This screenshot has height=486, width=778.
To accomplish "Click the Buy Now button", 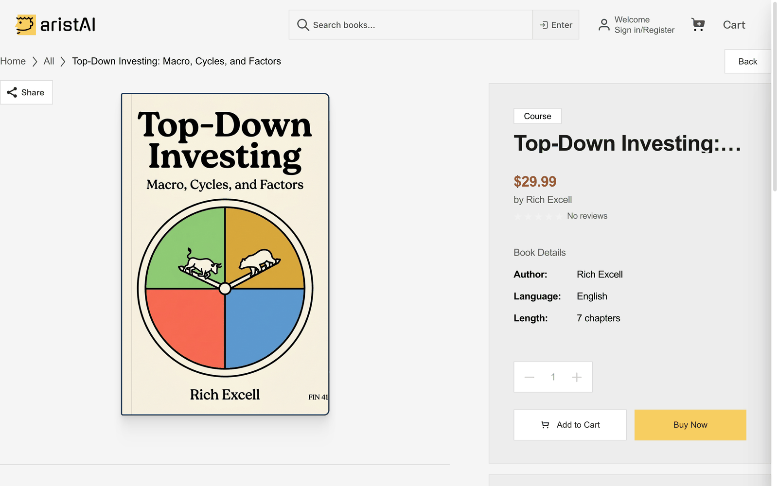I will click(690, 425).
